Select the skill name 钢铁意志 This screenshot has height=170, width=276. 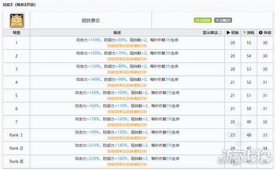[x=91, y=21]
